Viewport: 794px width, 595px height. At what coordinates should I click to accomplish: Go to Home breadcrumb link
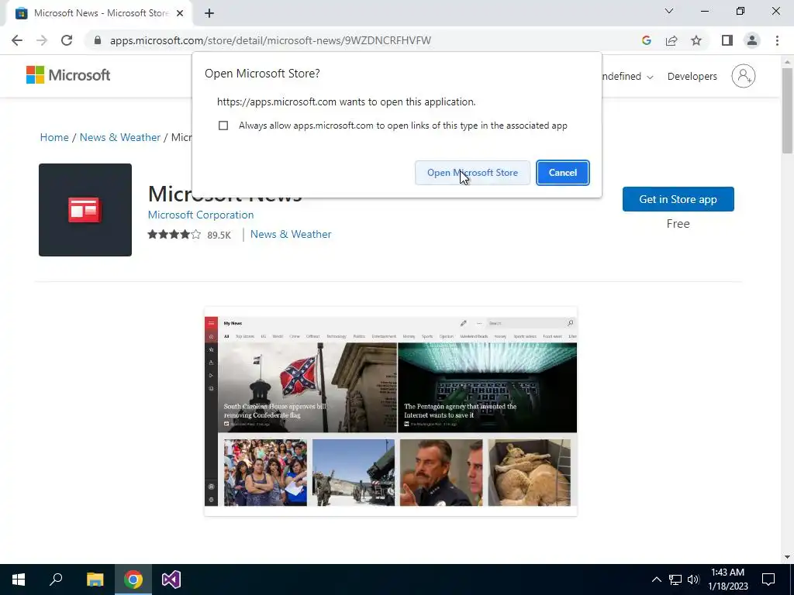click(x=54, y=138)
